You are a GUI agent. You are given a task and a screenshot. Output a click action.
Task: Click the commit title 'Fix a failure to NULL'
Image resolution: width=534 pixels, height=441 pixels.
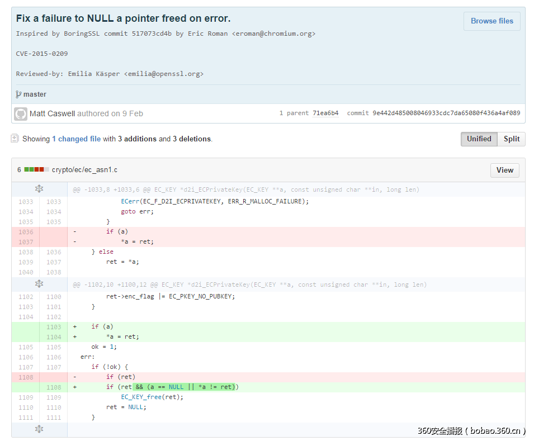123,18
